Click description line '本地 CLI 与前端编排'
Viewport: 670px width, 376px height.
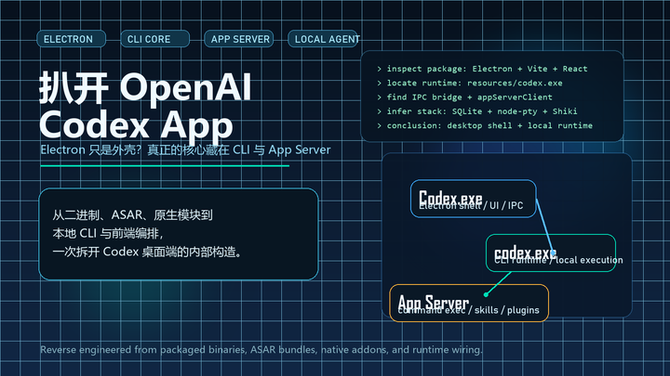point(107,233)
